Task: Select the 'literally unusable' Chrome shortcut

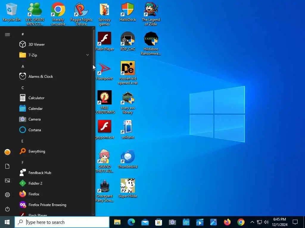Action: point(58,14)
